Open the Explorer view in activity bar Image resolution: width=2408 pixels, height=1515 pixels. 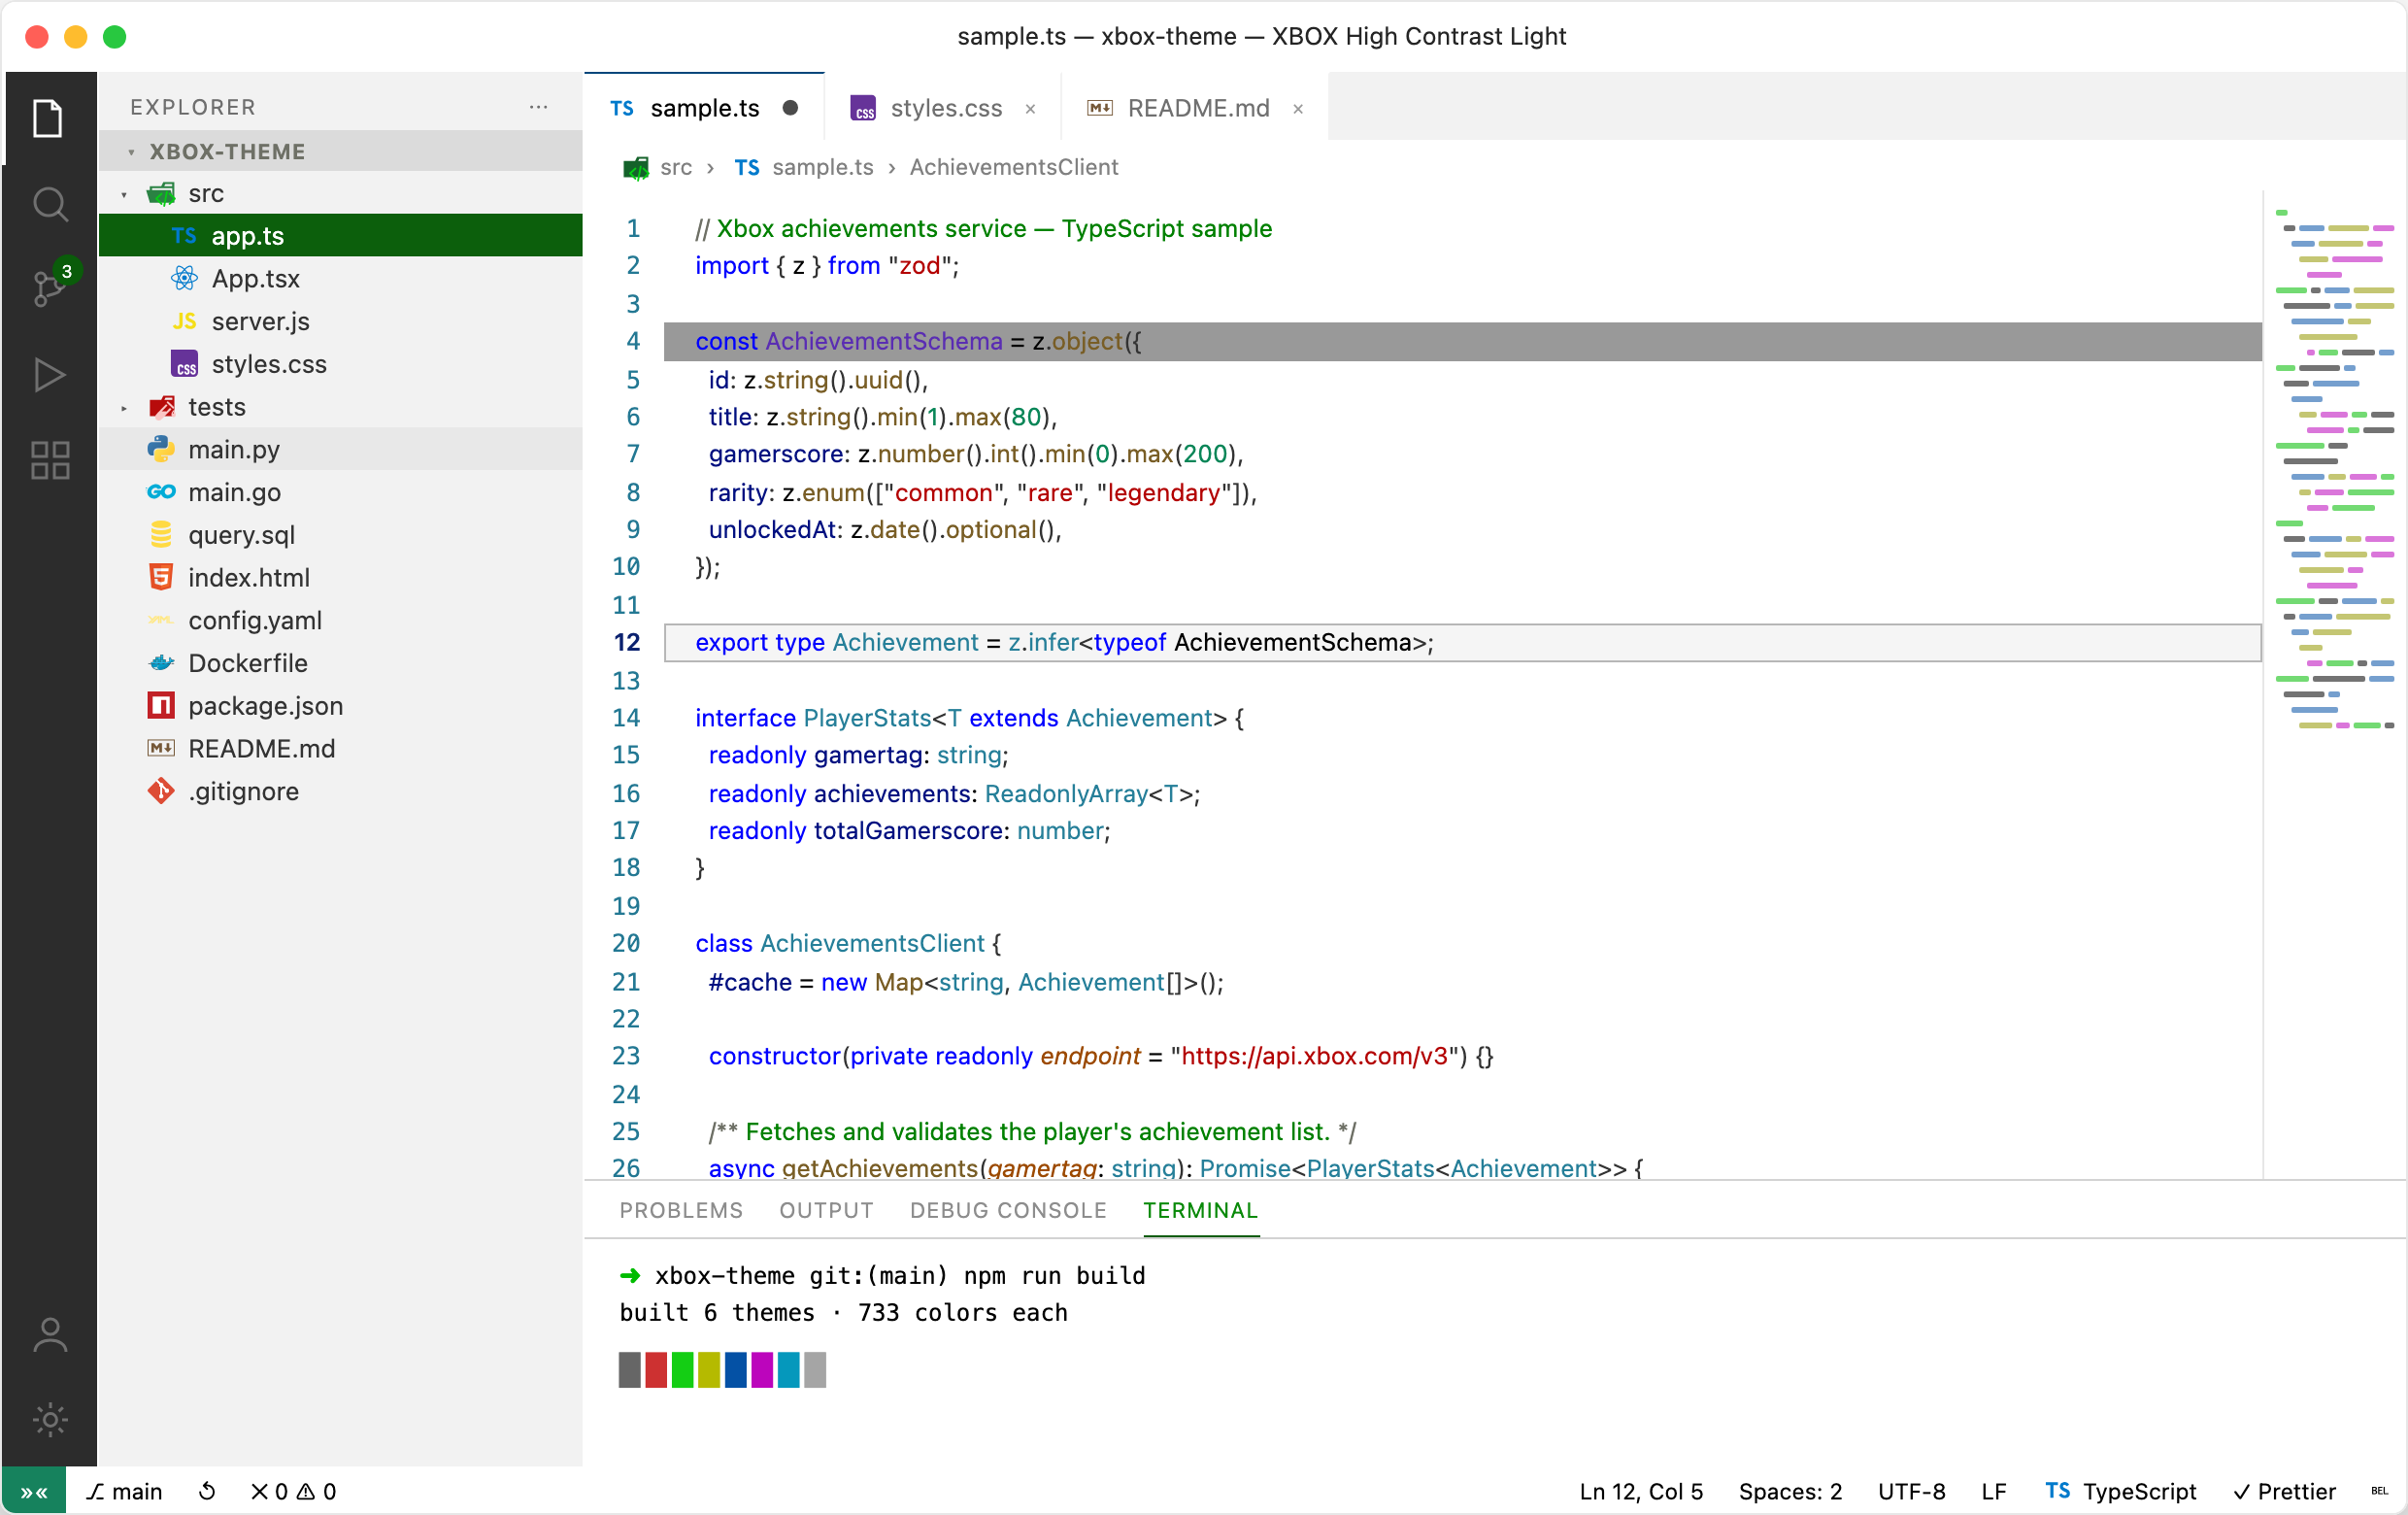tap(48, 118)
